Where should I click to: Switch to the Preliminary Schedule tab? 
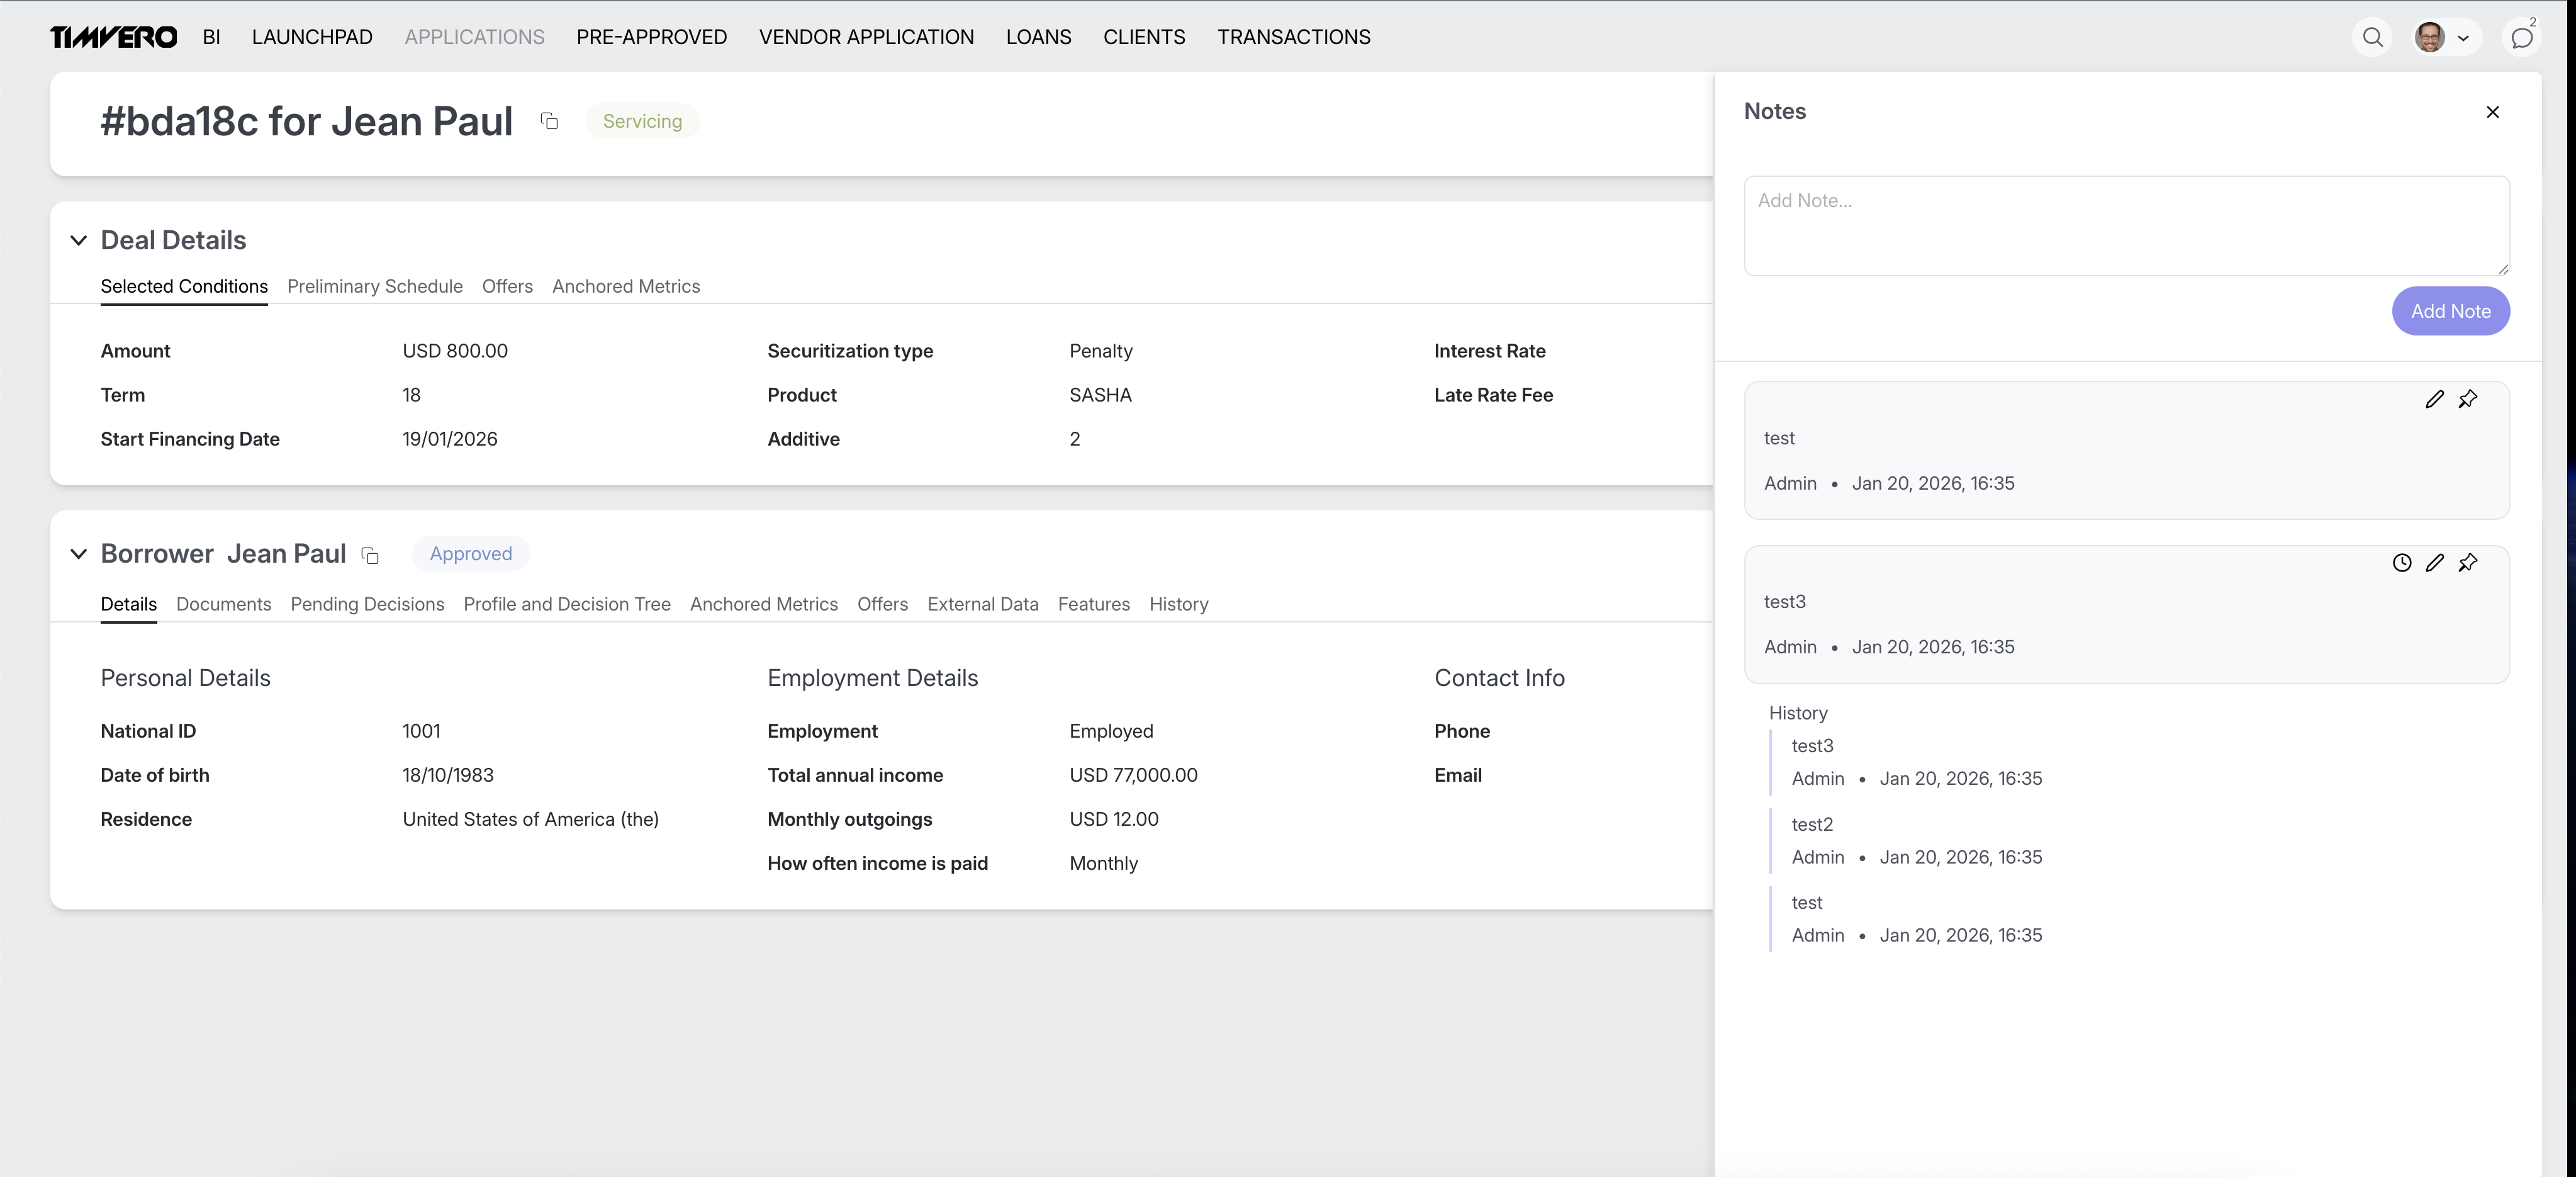coord(374,286)
